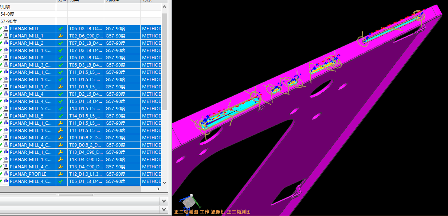Click the METHOD cell in PLANAR_MILL_5 row

tap(151, 116)
